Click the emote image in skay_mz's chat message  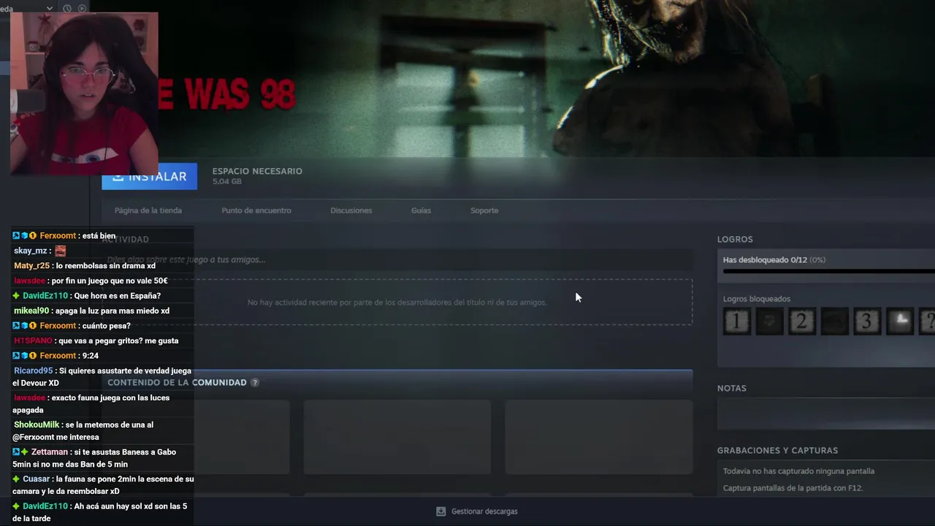[x=61, y=251]
